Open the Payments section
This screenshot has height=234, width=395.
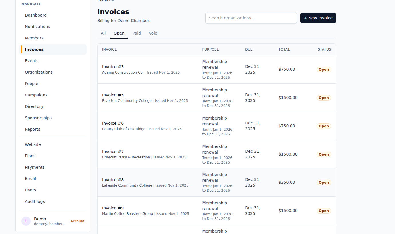(x=35, y=167)
